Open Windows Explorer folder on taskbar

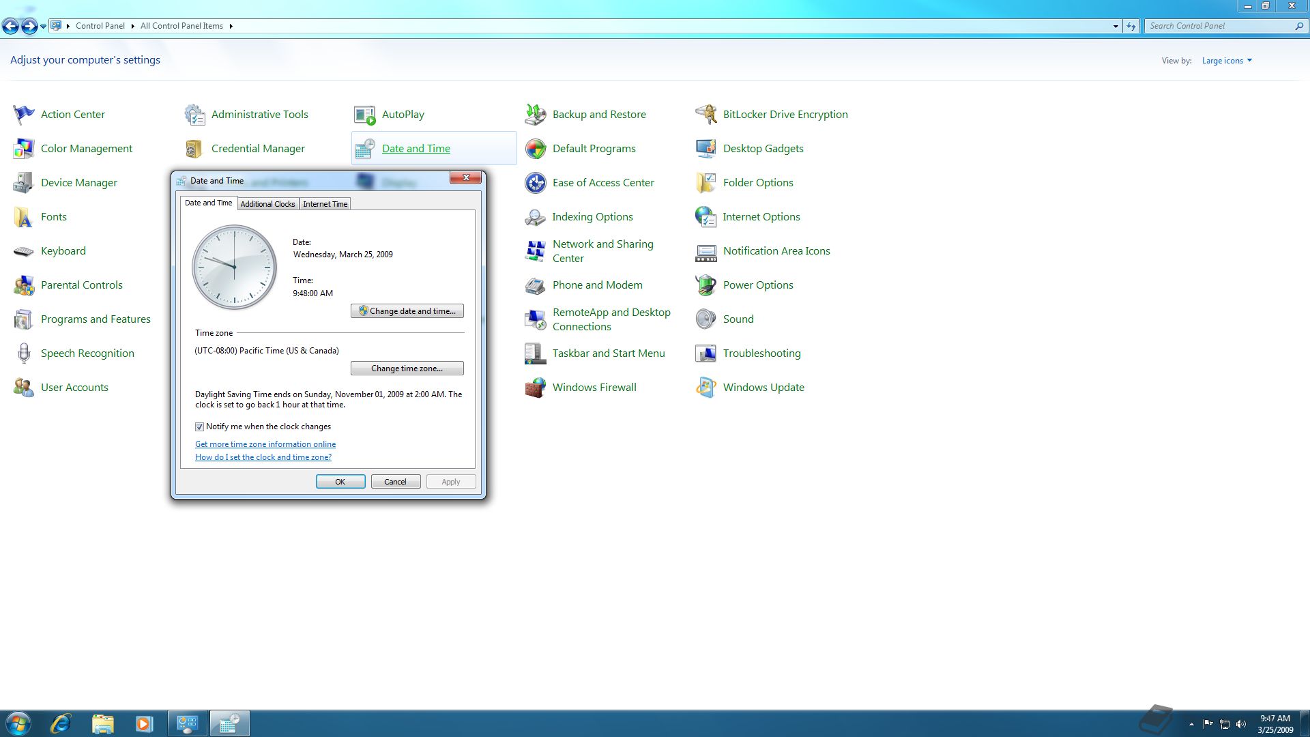(x=102, y=723)
